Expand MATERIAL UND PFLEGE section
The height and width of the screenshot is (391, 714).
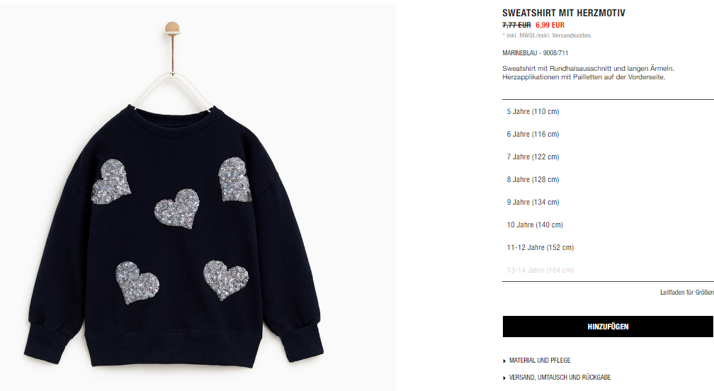point(540,361)
